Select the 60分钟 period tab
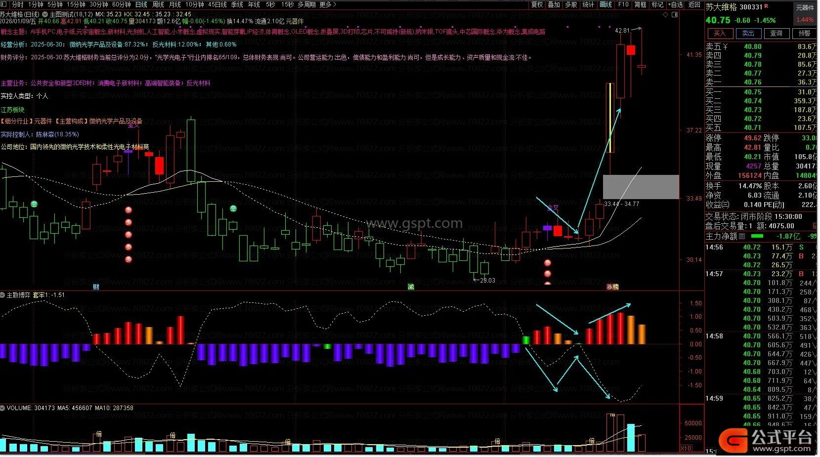 (x=122, y=4)
